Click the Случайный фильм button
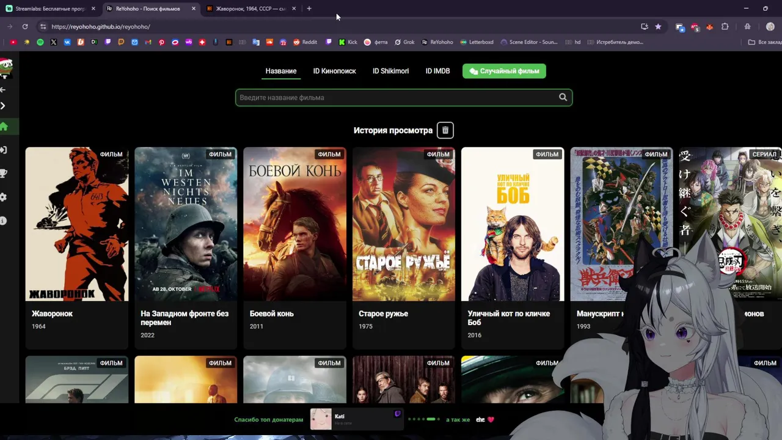Viewport: 782px width, 440px height. 504,71
